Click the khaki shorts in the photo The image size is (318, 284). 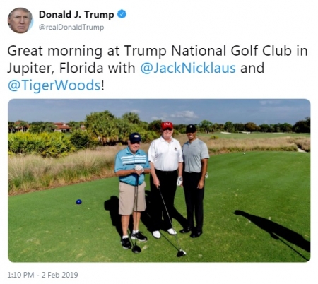(132, 198)
